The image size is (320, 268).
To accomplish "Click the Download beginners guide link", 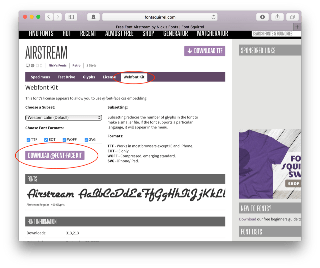I will pos(248,219).
